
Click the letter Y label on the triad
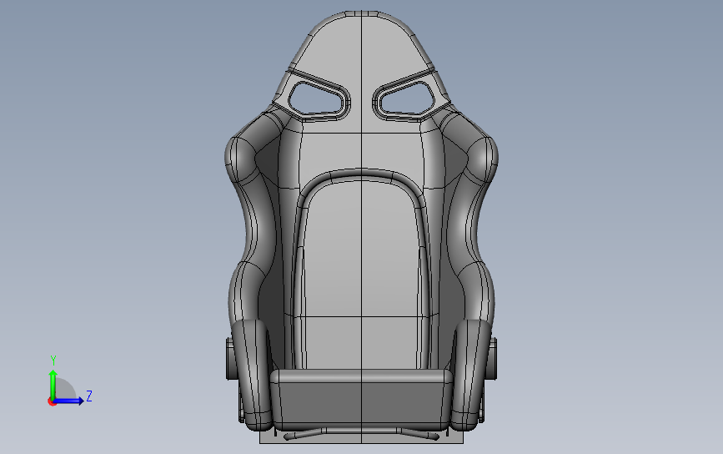[53, 361]
